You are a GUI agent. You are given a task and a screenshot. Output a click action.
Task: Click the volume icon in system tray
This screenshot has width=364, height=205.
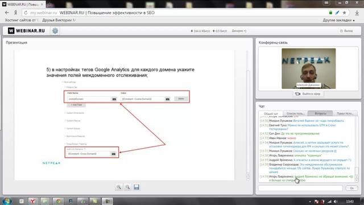click(x=336, y=202)
